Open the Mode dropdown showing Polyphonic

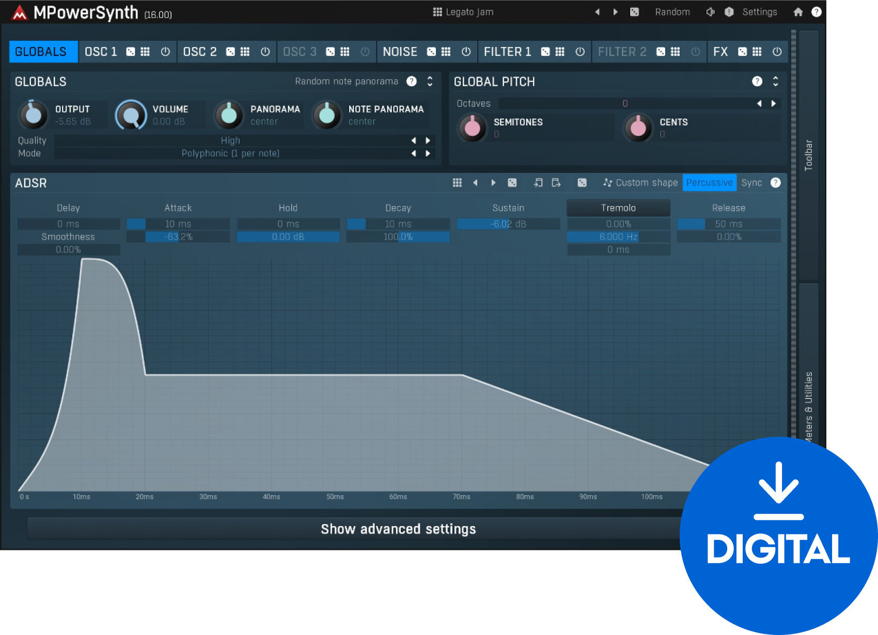[x=230, y=153]
